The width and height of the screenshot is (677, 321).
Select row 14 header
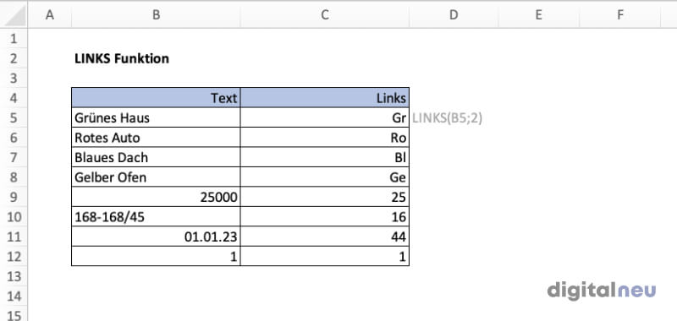[14, 296]
